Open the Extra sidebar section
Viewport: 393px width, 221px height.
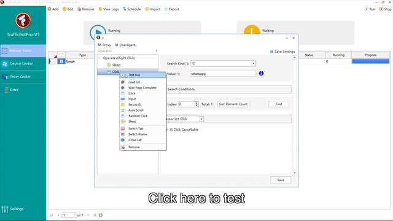click(23, 90)
